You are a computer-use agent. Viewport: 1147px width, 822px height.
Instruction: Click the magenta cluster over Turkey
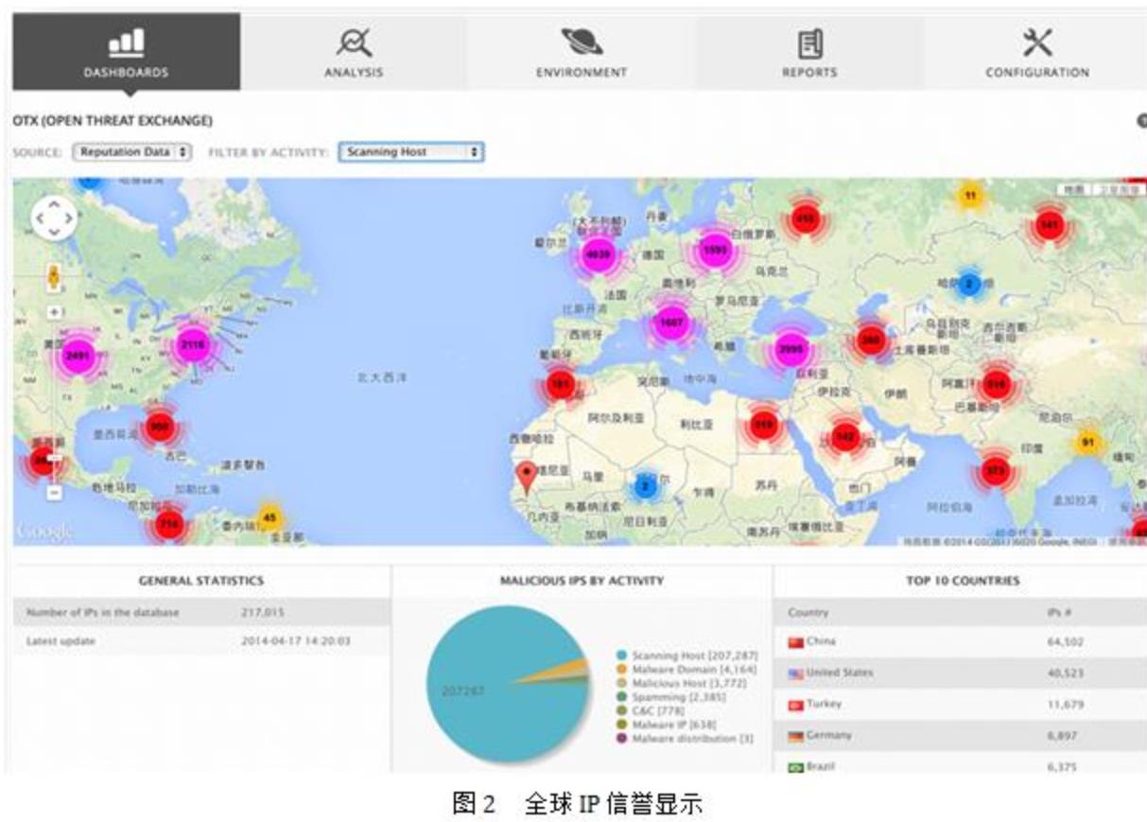click(791, 349)
